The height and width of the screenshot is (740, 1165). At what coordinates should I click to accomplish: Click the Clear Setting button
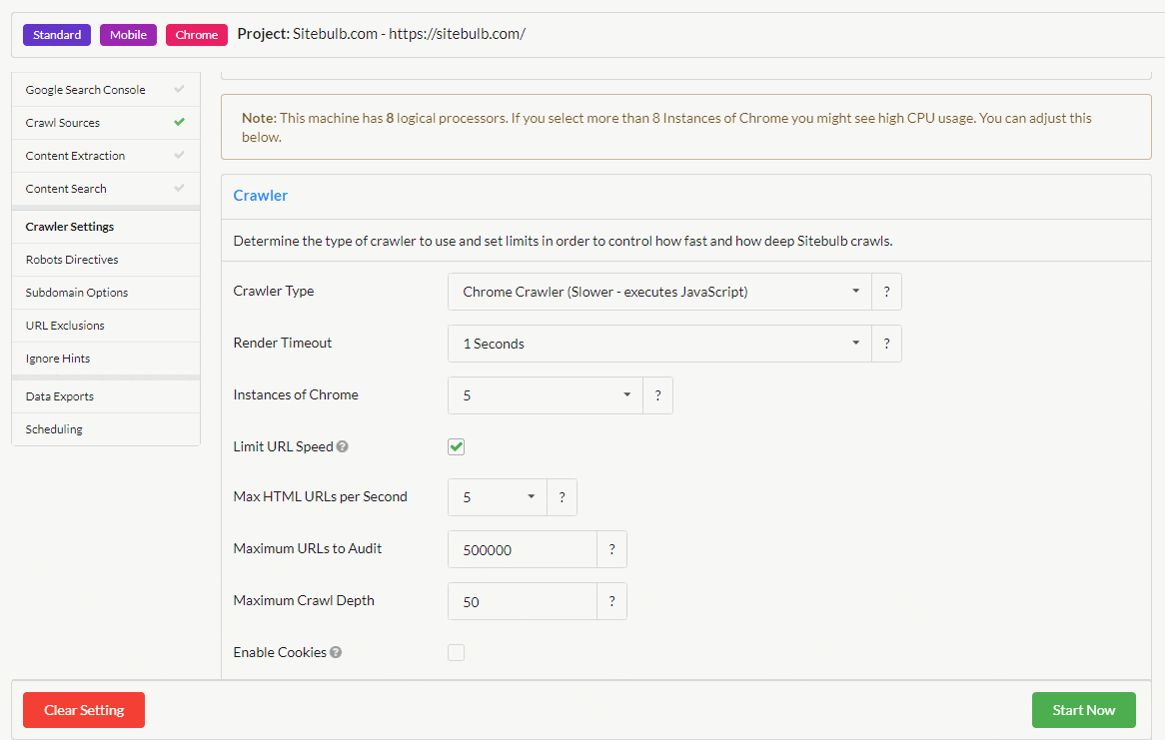point(84,710)
